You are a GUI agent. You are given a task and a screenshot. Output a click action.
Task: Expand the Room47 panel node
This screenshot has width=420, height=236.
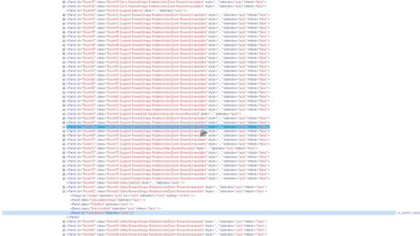[64, 41]
